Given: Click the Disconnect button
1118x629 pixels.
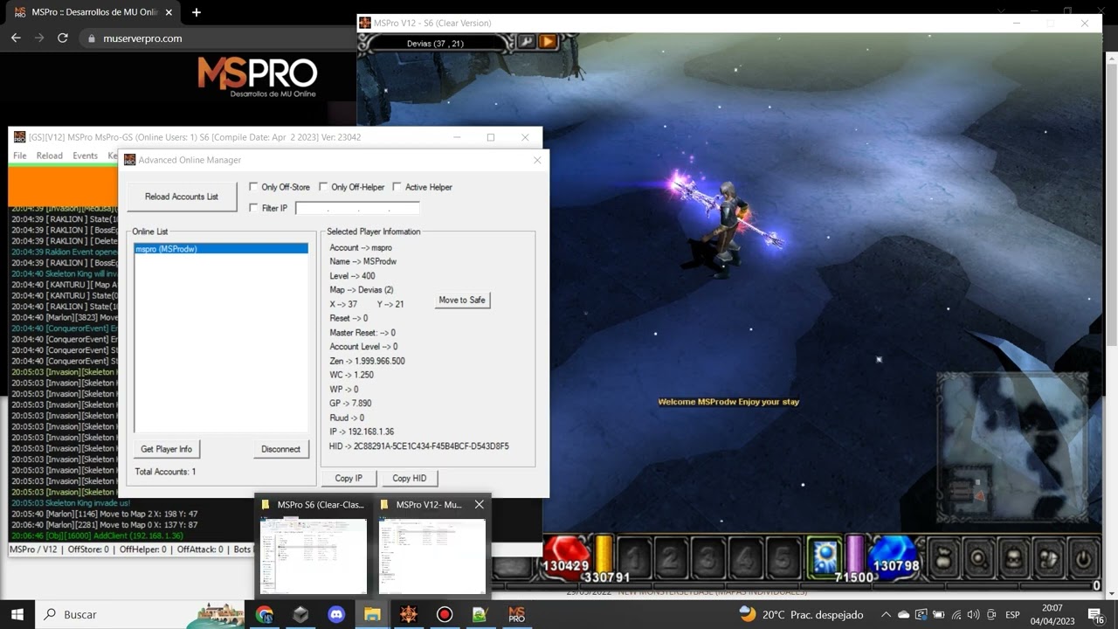Looking at the screenshot, I should click(x=280, y=449).
